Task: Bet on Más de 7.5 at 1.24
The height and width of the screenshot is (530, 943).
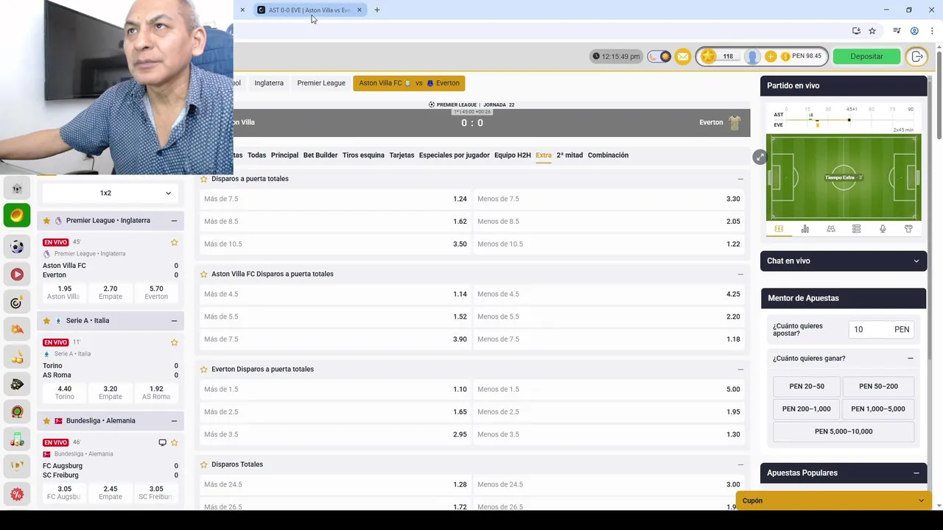Action: click(335, 199)
